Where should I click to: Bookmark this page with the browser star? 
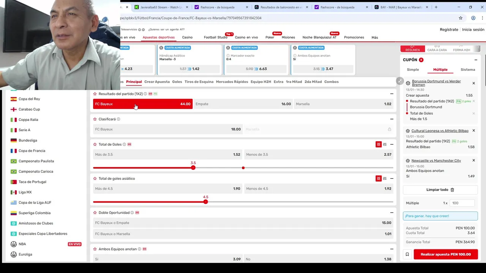(x=461, y=18)
